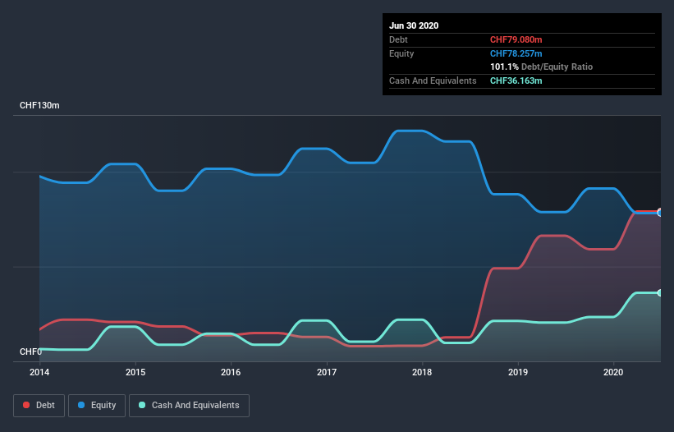Viewport: 674px width, 432px height.
Task: Select the 2015 x-axis label
Action: [x=135, y=372]
